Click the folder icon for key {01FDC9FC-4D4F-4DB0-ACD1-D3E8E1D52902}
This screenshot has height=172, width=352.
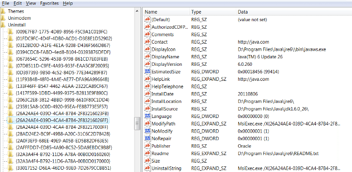(x=10, y=39)
